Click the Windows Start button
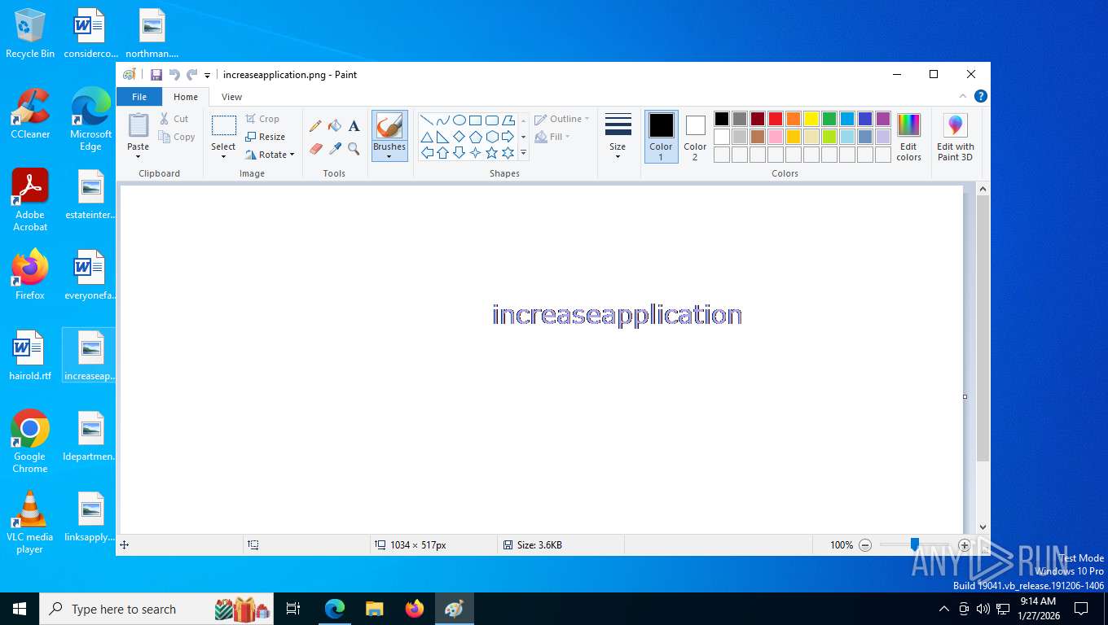 [x=20, y=609]
